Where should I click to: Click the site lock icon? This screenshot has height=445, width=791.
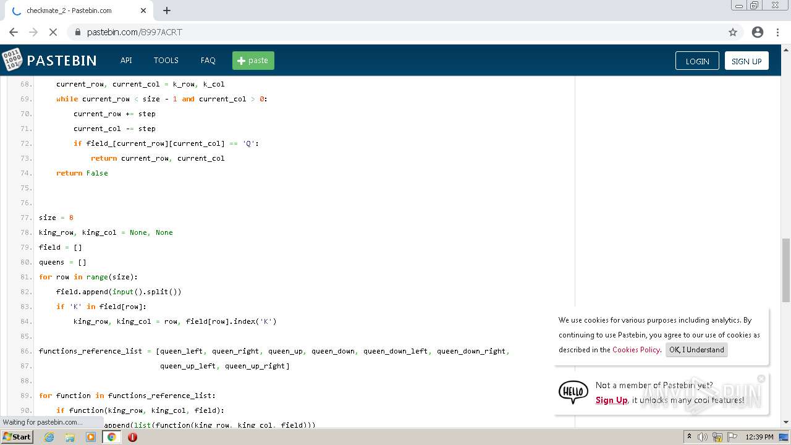coord(78,32)
